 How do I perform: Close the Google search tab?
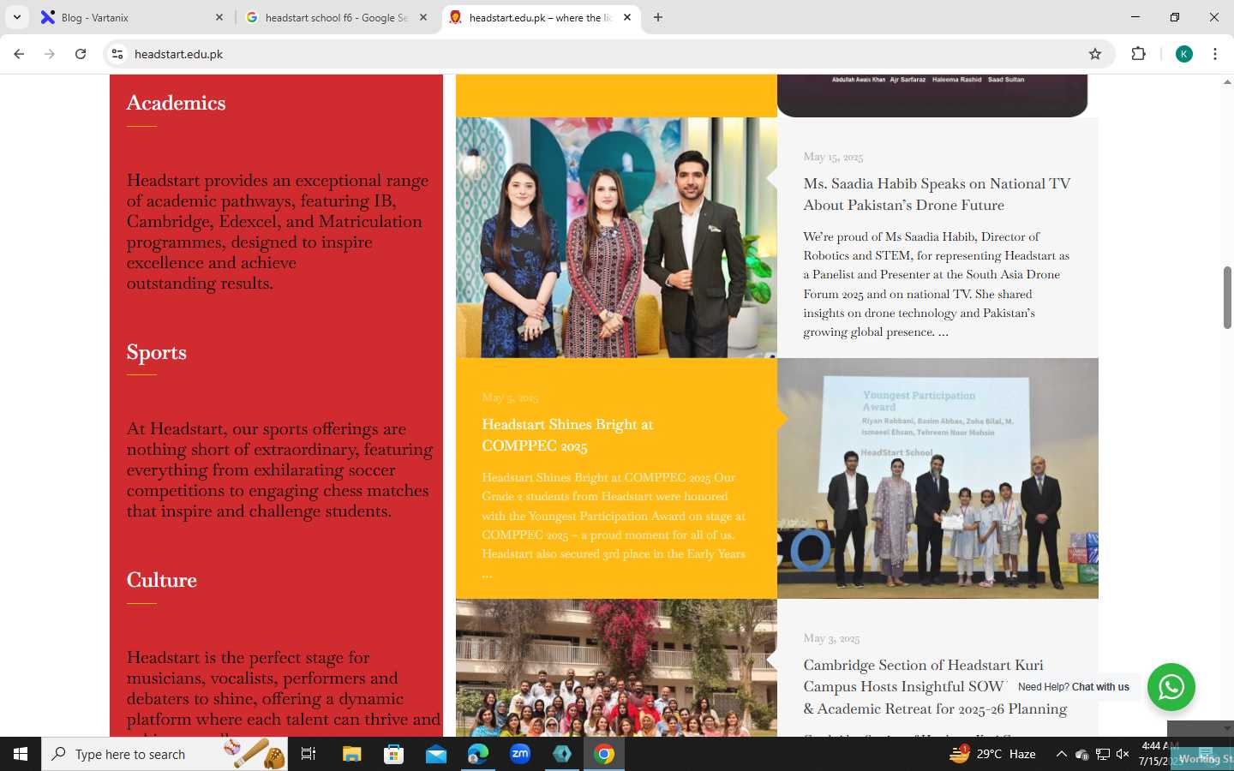click(x=423, y=17)
